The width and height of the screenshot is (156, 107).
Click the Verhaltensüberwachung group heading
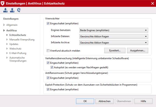click(87, 58)
